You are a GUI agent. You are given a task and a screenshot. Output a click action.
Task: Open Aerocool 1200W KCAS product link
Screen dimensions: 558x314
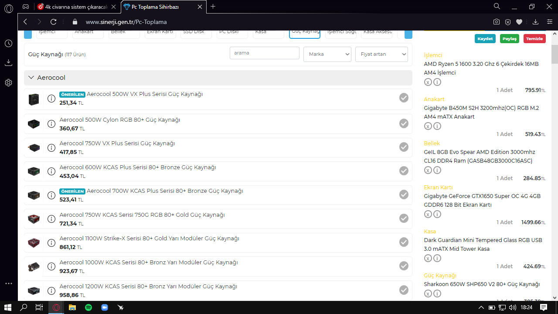coord(148,287)
